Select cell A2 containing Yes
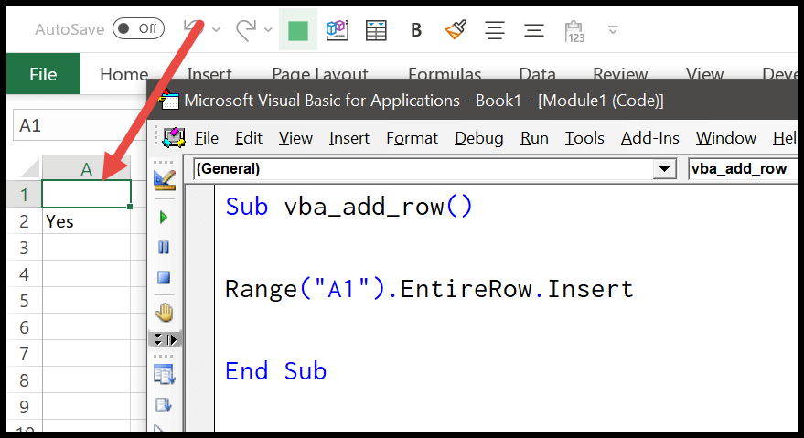This screenshot has height=438, width=804. [x=86, y=221]
